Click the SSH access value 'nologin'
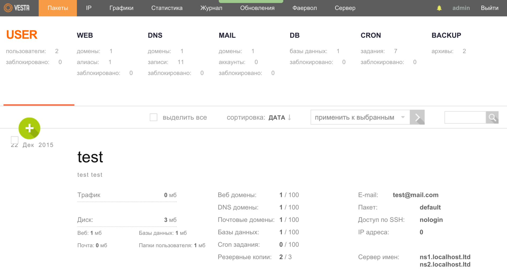 431,220
